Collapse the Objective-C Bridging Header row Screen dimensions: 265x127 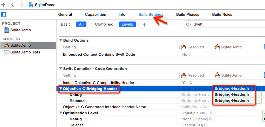tap(61, 89)
